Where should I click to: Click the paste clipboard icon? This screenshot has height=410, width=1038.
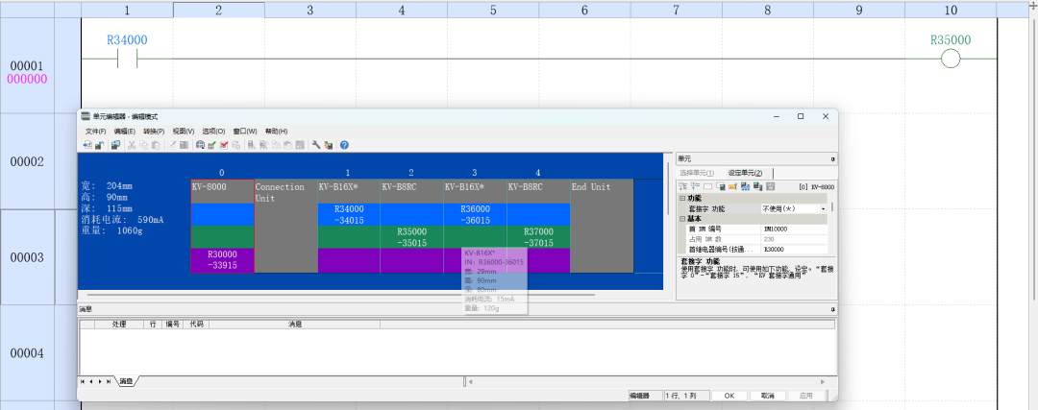[156, 145]
